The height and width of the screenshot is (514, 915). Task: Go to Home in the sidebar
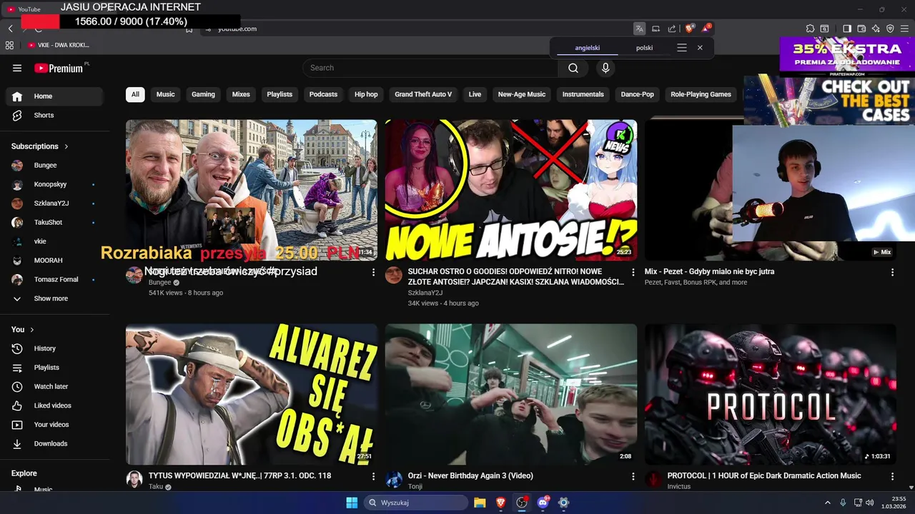tap(55, 96)
